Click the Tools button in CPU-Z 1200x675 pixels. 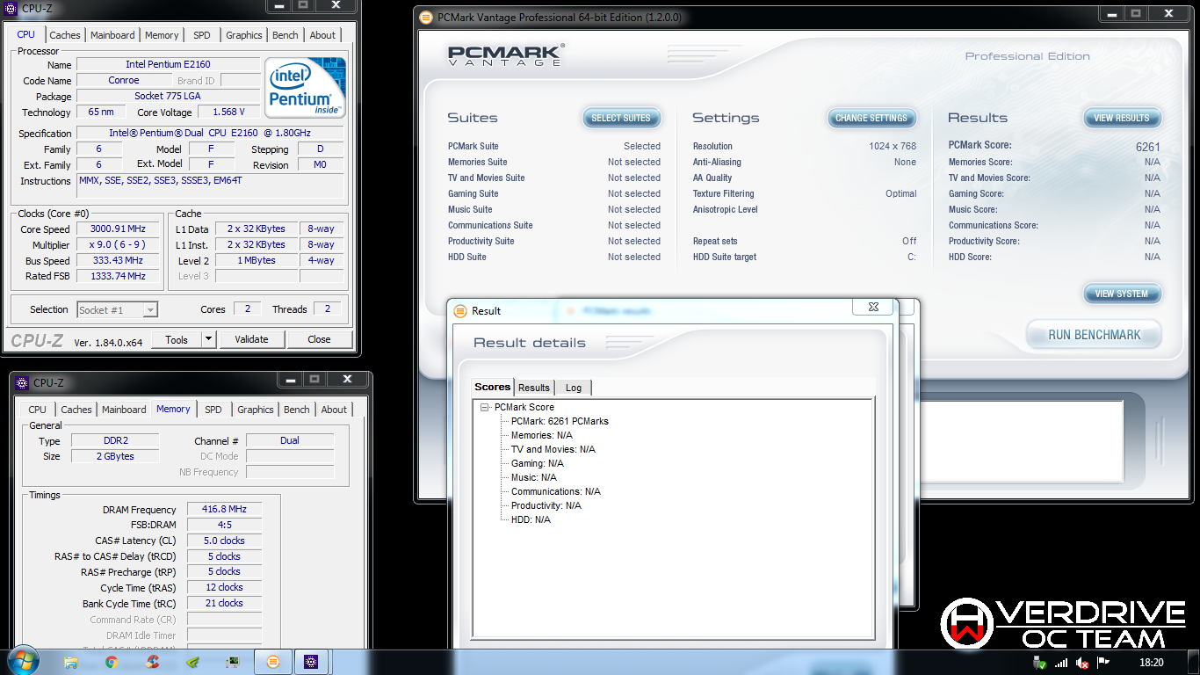click(x=177, y=339)
